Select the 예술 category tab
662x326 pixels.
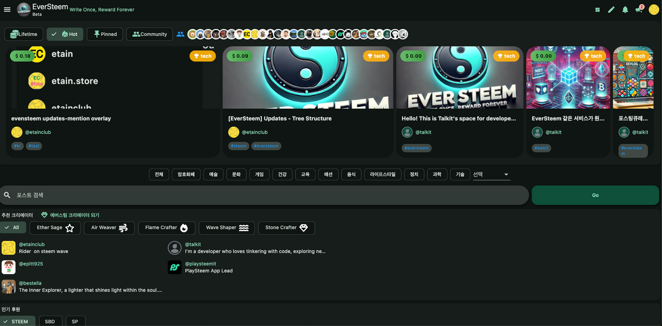coord(213,174)
